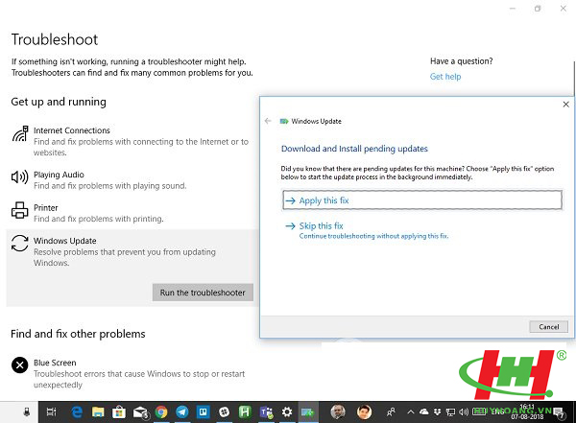Open Task View from taskbar

(52, 412)
